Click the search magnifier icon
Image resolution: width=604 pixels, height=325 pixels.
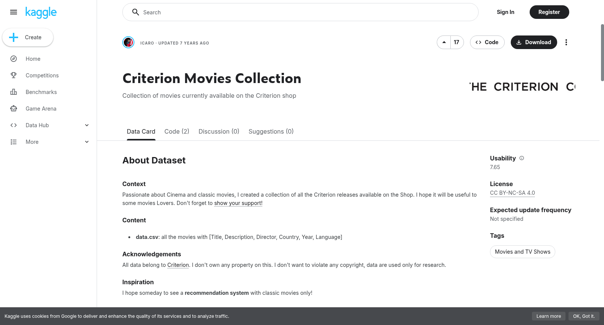tap(136, 12)
